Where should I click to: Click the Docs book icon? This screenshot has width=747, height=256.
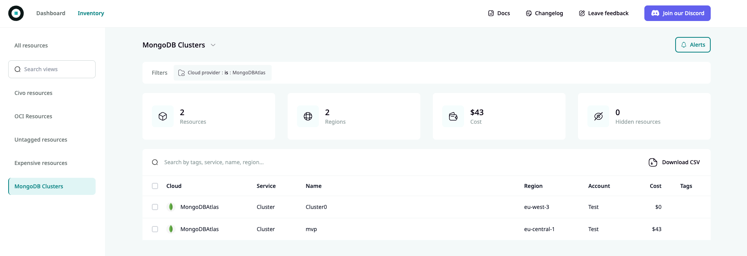[x=491, y=13]
